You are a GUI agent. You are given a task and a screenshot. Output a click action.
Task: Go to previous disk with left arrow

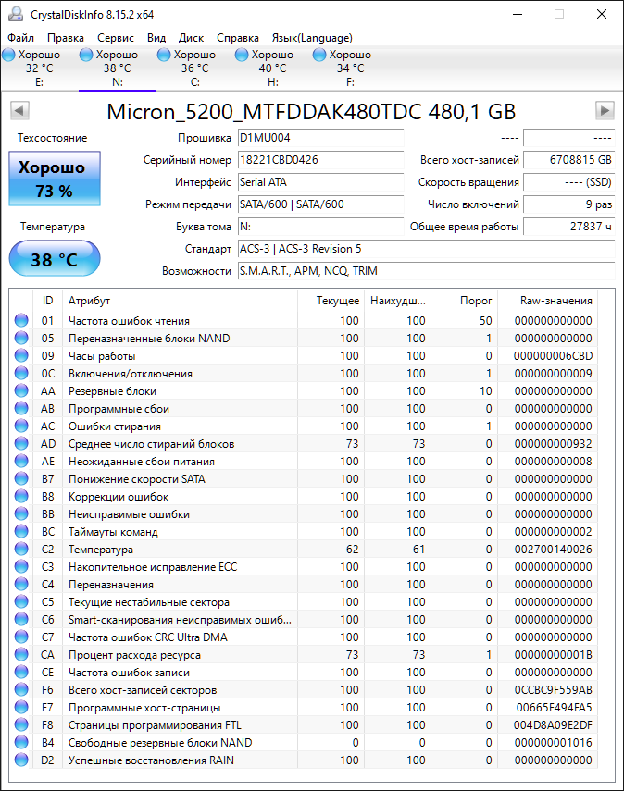(x=19, y=110)
